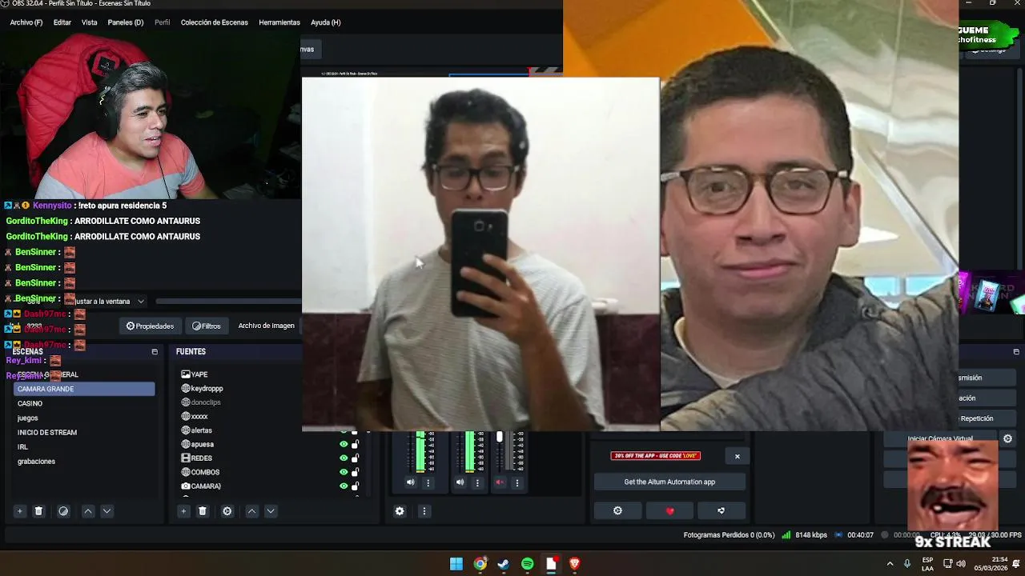Open the Windows Start menu

coord(456,564)
